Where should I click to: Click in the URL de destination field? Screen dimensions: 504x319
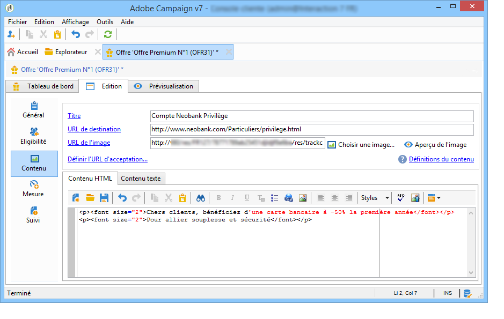(312, 129)
